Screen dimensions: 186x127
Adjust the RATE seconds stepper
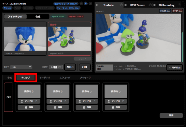pos(55,67)
